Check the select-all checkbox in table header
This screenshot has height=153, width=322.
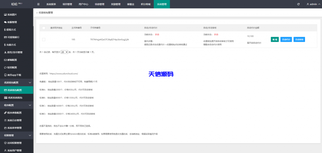tap(44, 28)
